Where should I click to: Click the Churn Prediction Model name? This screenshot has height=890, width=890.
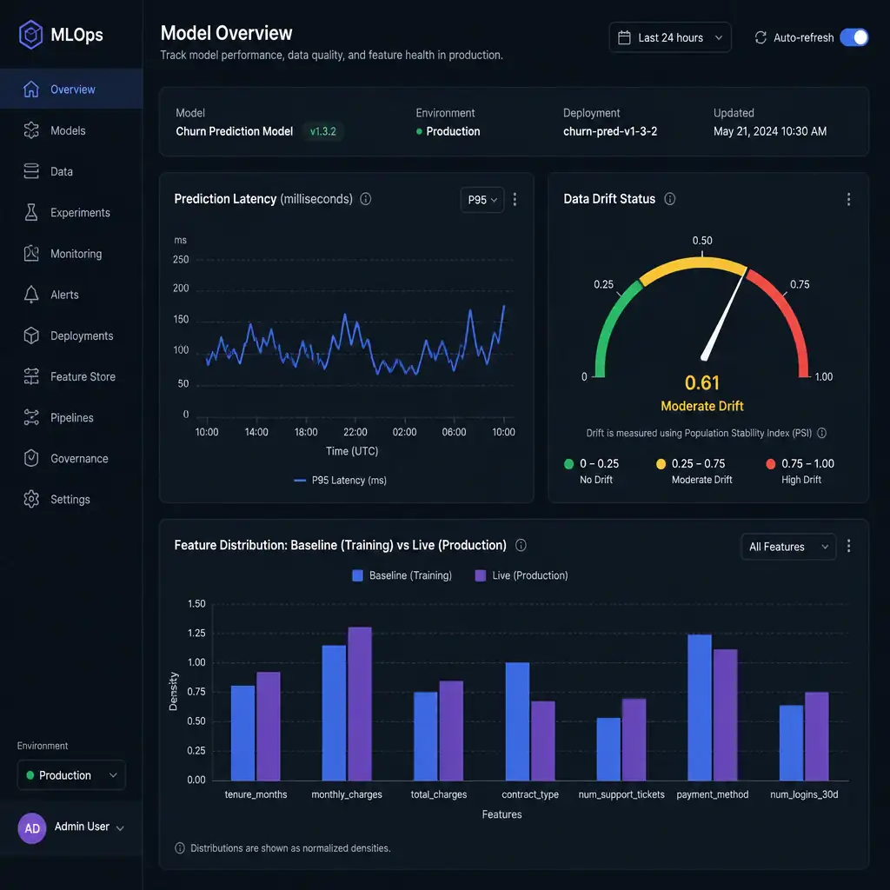234,131
